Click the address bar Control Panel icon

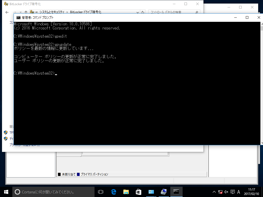[x=32, y=12]
